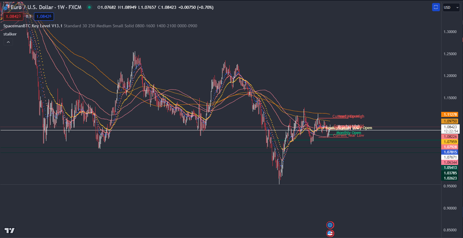463x238 pixels.
Task: Click the pink 1.07928 price label
Action: point(450,147)
